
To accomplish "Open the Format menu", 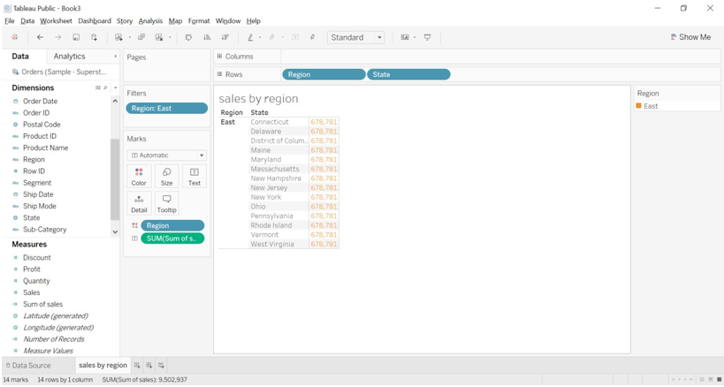I will pyautogui.click(x=199, y=20).
